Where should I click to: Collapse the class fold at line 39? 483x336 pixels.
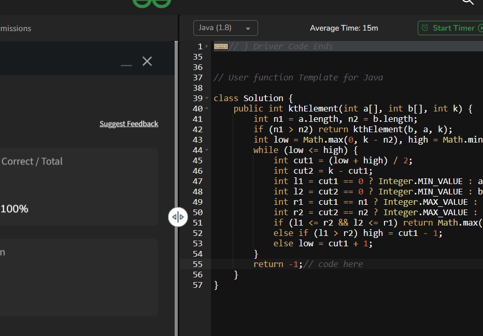coord(207,98)
